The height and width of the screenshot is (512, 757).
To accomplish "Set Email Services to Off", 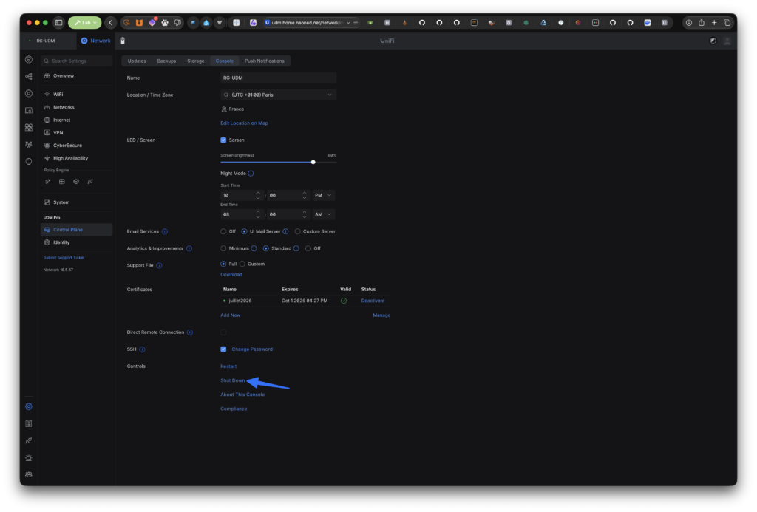I will point(223,232).
